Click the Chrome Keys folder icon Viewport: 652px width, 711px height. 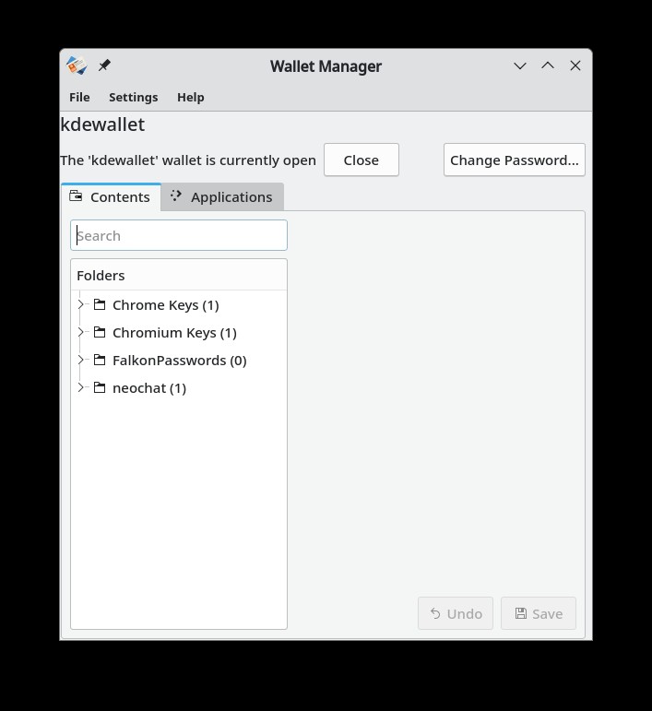point(100,304)
